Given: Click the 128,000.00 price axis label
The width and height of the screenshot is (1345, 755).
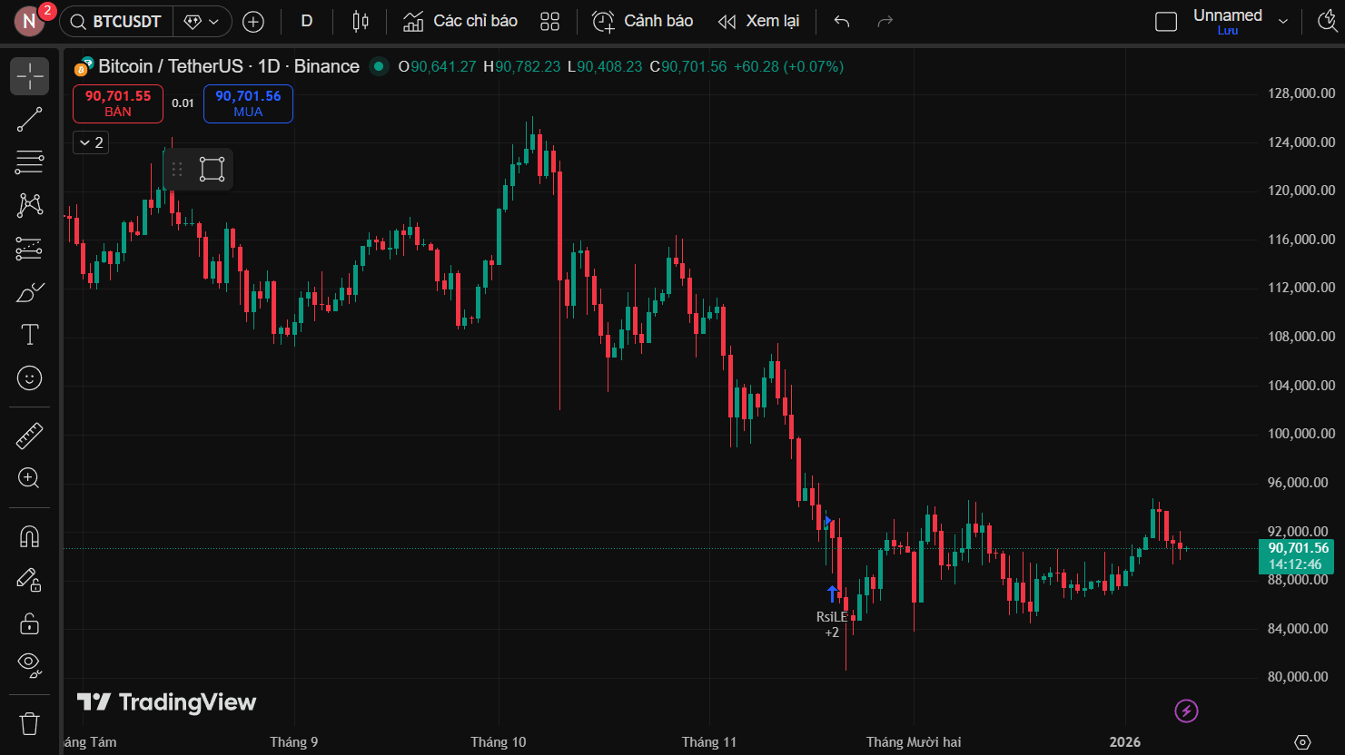Looking at the screenshot, I should point(1301,93).
